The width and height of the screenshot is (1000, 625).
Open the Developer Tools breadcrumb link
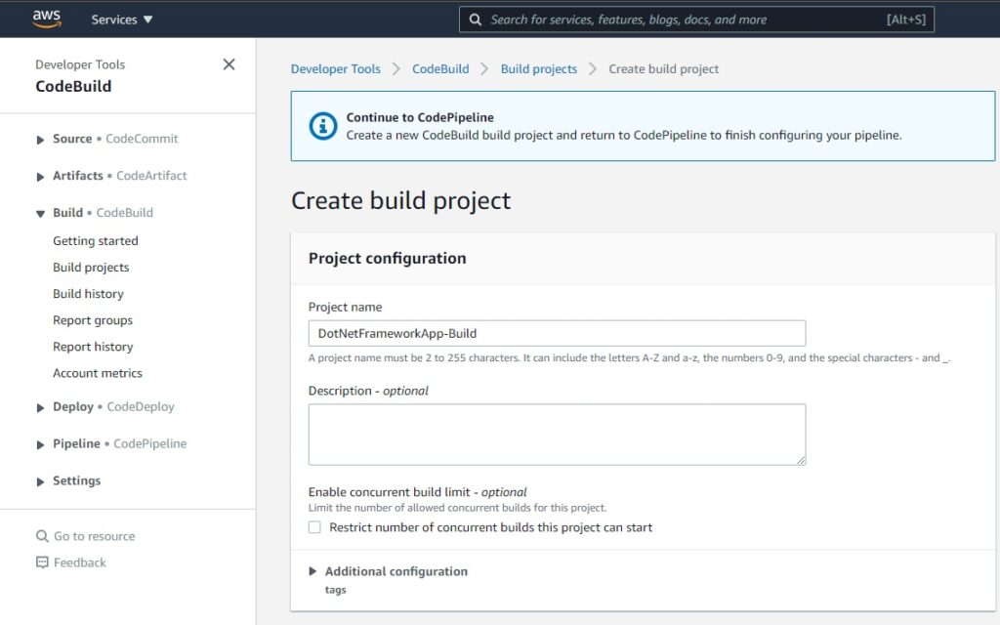[x=335, y=68]
